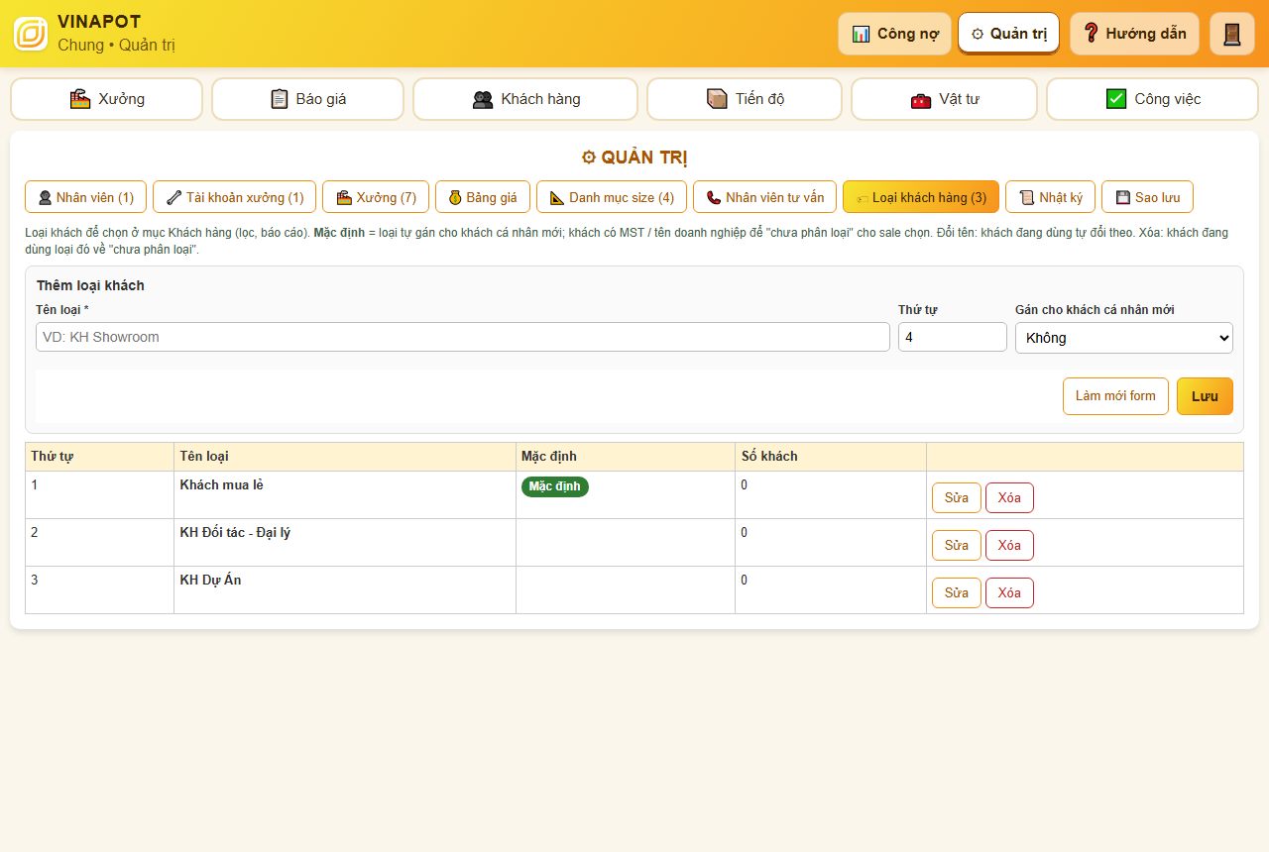Viewport: 1269px width, 852px height.
Task: Click the people icon on Khách hàng
Action: (x=483, y=99)
